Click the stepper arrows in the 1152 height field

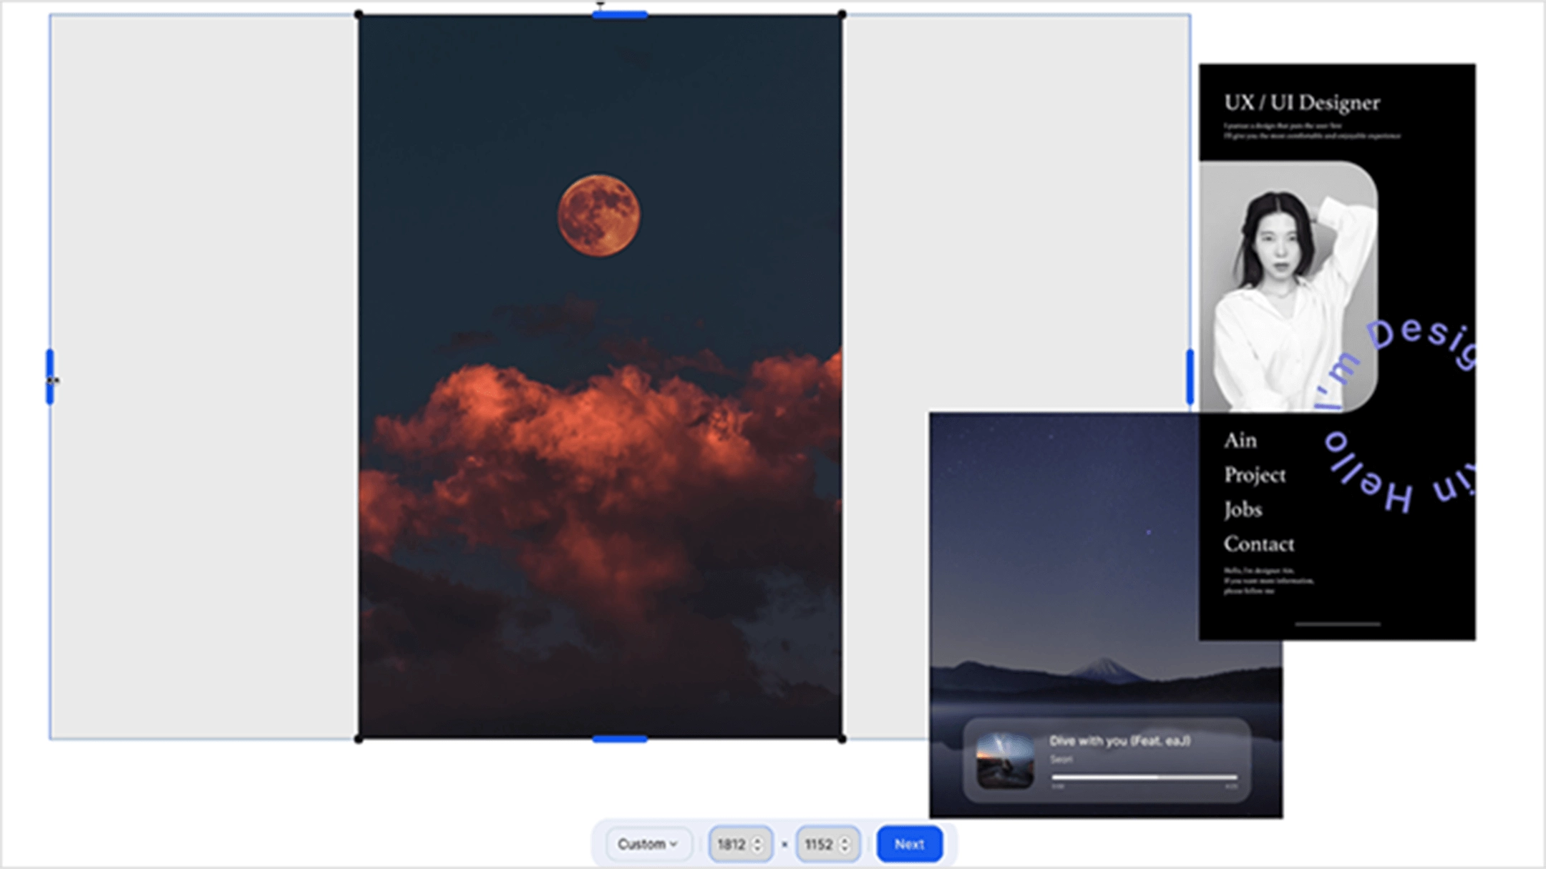pos(845,845)
